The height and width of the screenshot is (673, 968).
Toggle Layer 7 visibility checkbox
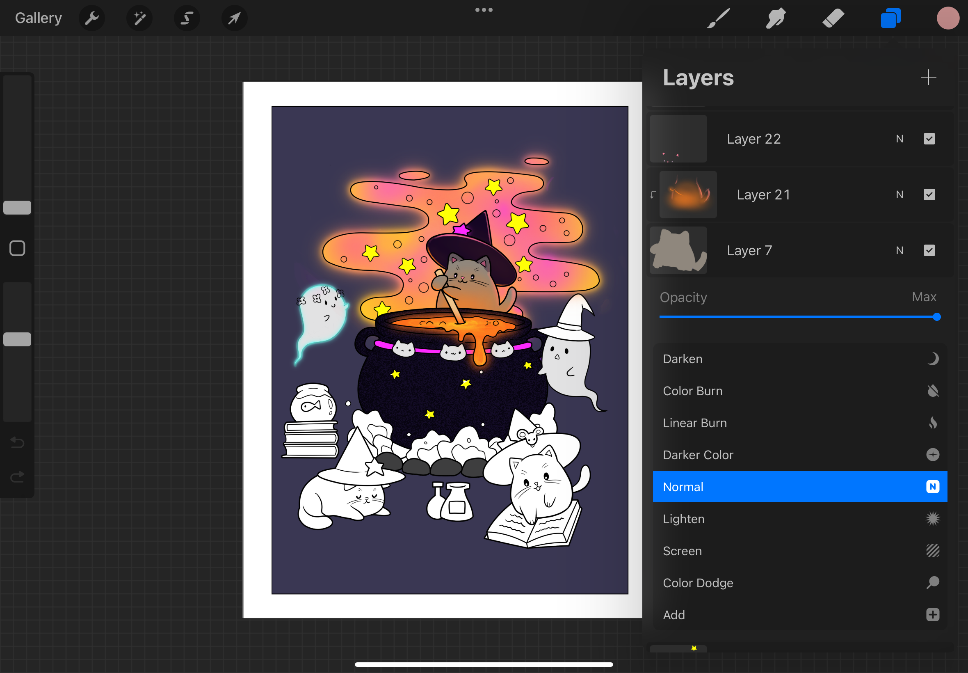(x=929, y=250)
